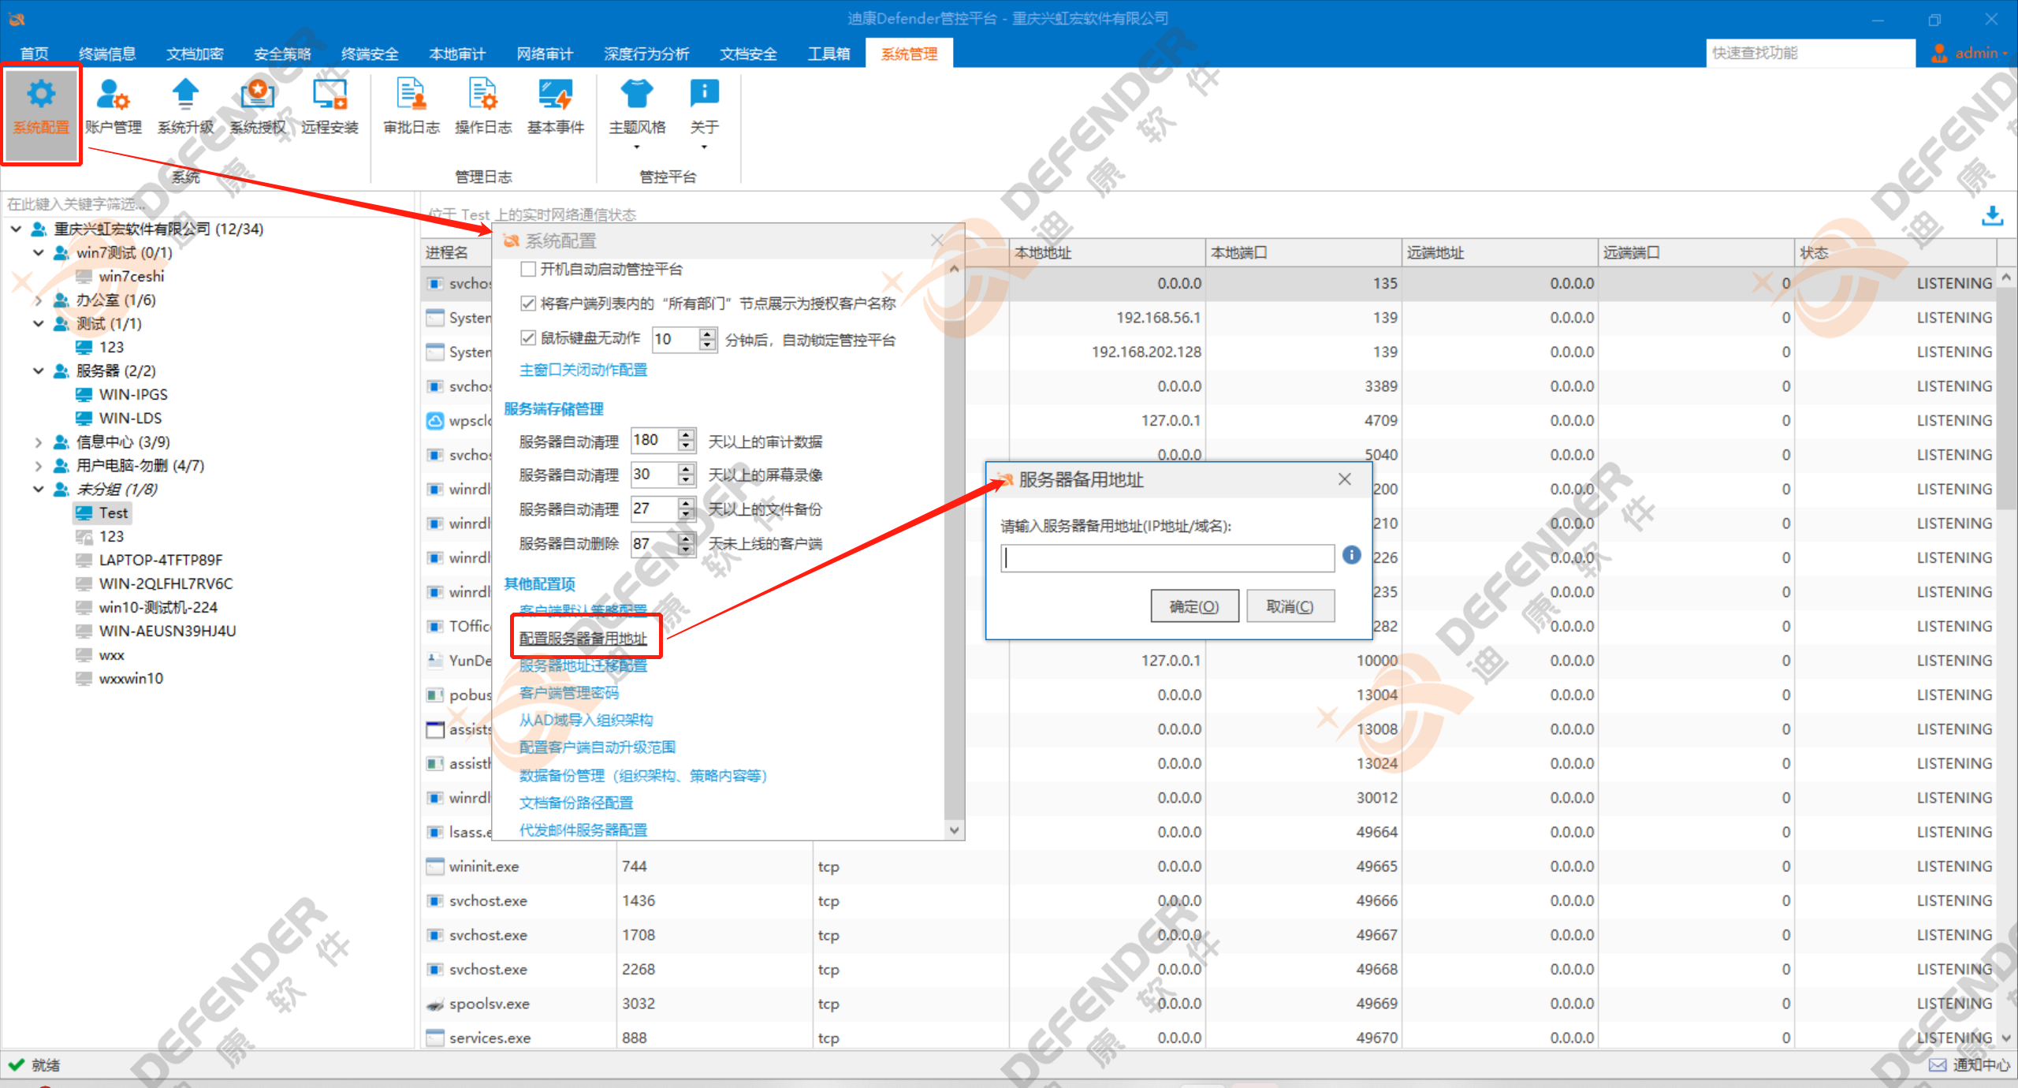2018x1088 pixels.
Task: Switch to 工具箱 tab
Action: 828,54
